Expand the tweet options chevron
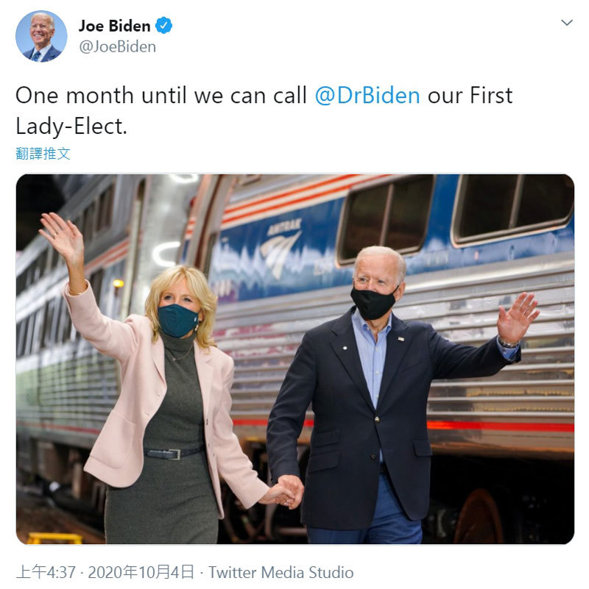The image size is (589, 589). (x=566, y=23)
